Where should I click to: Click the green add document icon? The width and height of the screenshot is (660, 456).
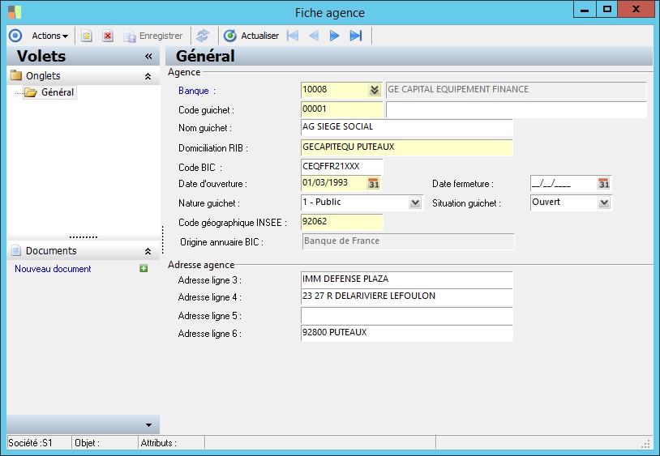(x=144, y=269)
